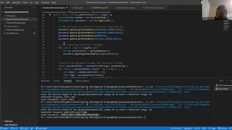Click code line 30 for loop

[79, 48]
